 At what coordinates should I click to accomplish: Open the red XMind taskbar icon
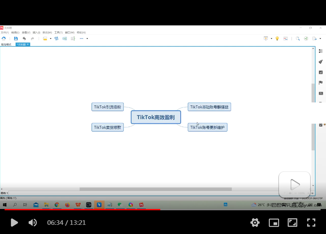(x=142, y=205)
